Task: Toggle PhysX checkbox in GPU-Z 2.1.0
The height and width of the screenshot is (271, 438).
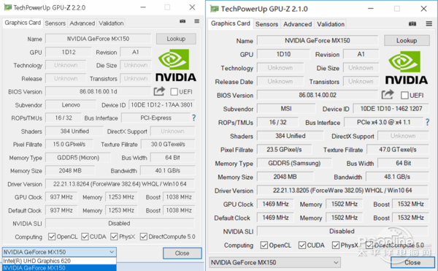Action: [x=336, y=245]
